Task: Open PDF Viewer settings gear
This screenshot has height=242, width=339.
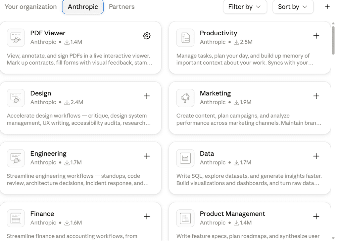Action: tap(147, 36)
